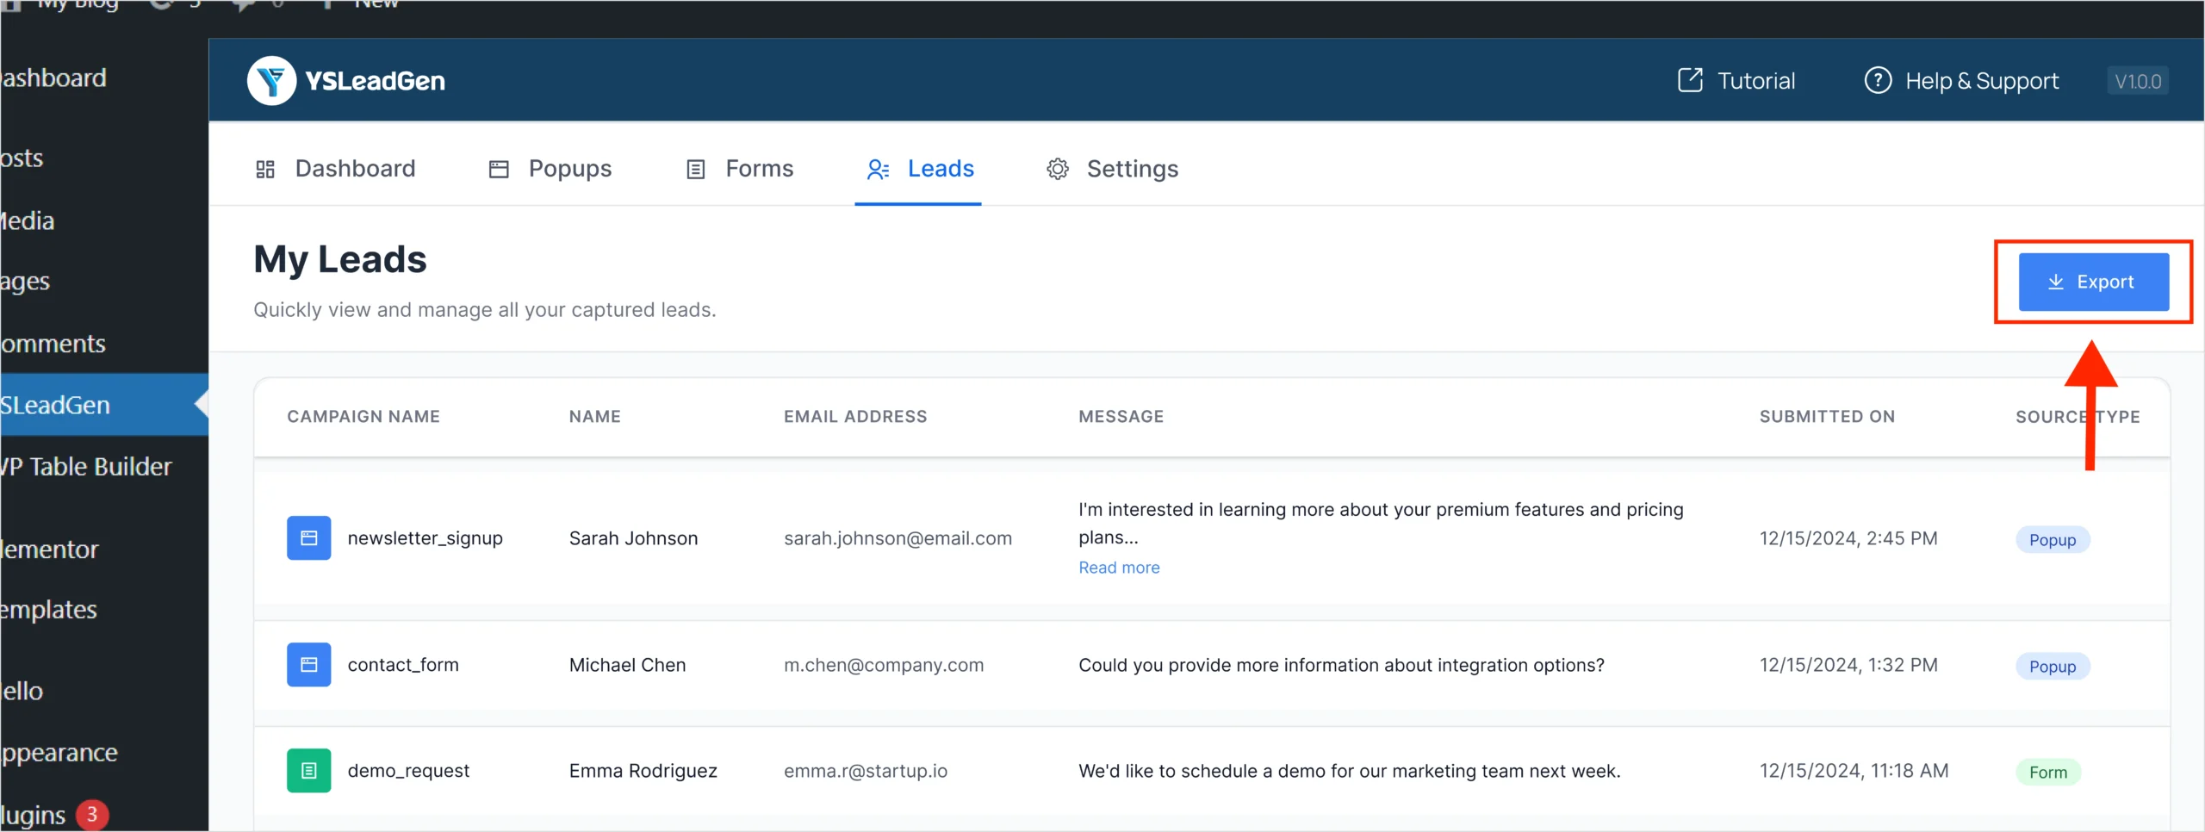Click Sarah Johnson's Popup source badge
The height and width of the screenshot is (832, 2205).
(2053, 540)
